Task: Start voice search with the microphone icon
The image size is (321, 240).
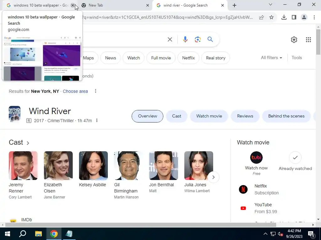Action: (185, 39)
